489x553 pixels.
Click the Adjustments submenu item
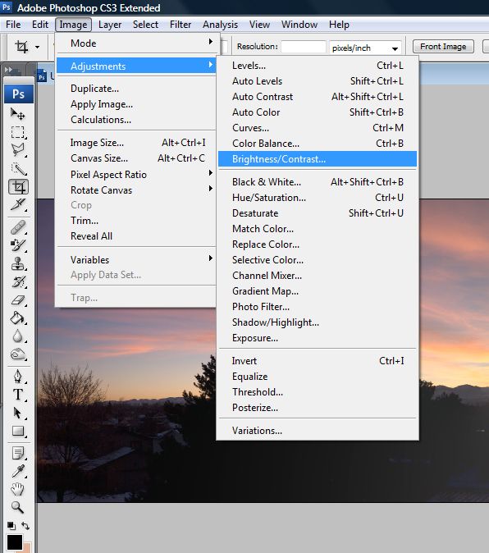tap(136, 66)
